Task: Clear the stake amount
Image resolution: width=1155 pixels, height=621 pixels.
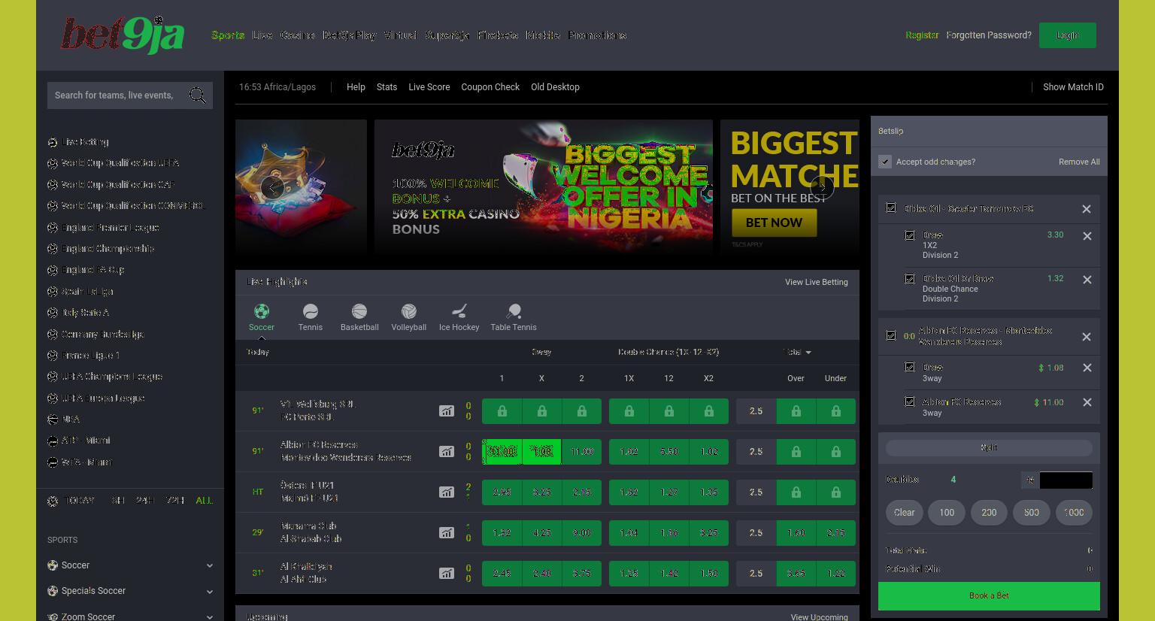Action: (x=905, y=513)
